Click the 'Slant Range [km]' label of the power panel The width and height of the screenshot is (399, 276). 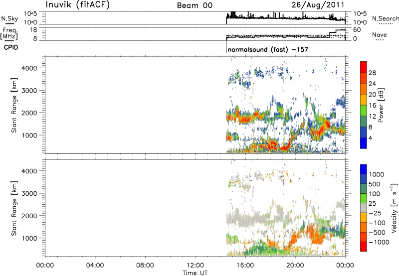coord(14,105)
